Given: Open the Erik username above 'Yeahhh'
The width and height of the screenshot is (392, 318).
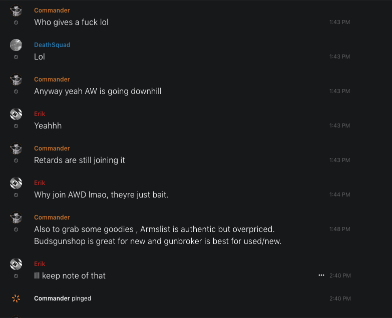Looking at the screenshot, I should [40, 114].
